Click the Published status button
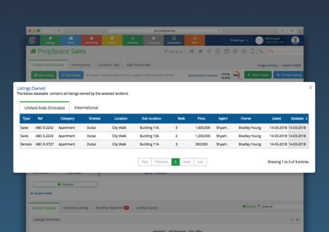 [66, 184]
